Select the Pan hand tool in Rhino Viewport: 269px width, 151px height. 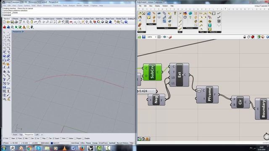pos(40,22)
